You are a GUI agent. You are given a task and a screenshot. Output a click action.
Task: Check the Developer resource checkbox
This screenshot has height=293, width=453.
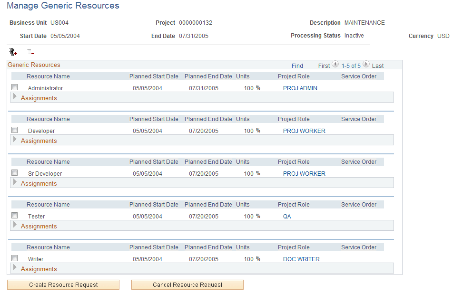14,130
